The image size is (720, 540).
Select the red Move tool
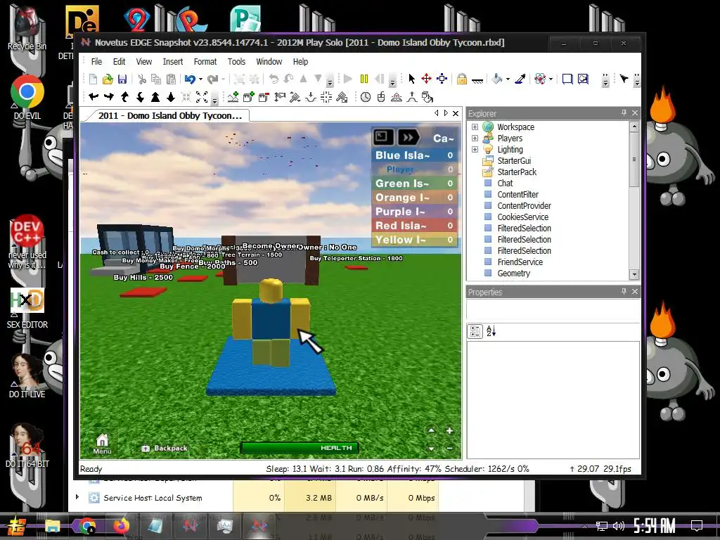coord(427,79)
